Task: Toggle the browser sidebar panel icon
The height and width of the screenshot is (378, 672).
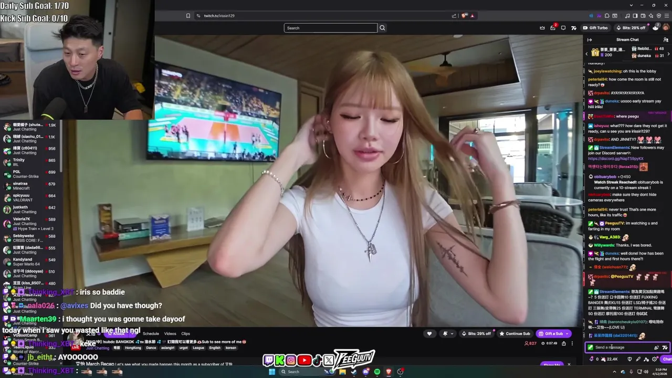Action: pyautogui.click(x=635, y=16)
